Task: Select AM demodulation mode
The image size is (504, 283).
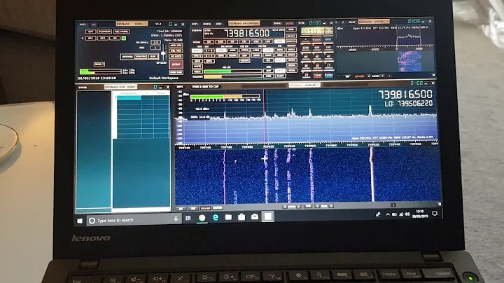Action: pyautogui.click(x=209, y=42)
